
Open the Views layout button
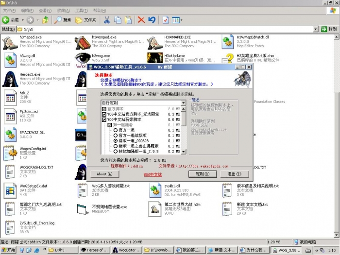point(176,20)
